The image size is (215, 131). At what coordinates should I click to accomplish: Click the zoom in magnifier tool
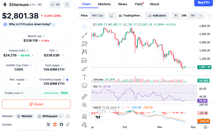[84, 105]
